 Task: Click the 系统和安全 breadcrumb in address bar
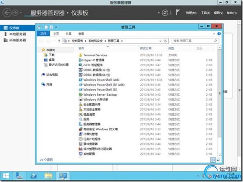coord(95,41)
